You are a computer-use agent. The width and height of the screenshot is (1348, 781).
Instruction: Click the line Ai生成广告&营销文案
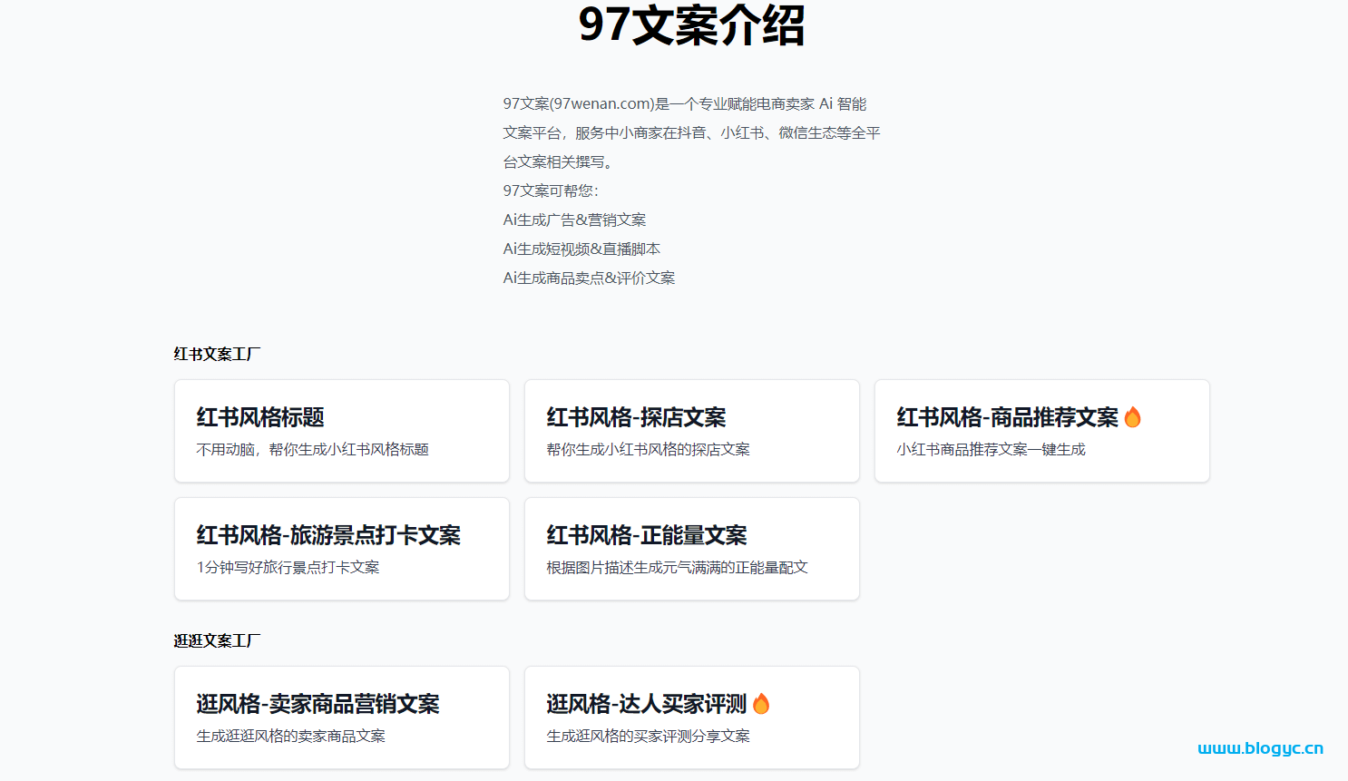(x=575, y=220)
